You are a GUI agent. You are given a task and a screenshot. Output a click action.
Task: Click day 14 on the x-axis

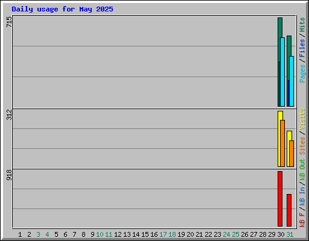136,234
